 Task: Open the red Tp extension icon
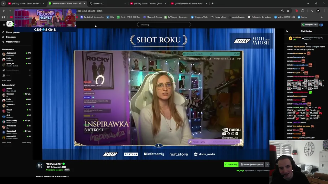(x=296, y=11)
